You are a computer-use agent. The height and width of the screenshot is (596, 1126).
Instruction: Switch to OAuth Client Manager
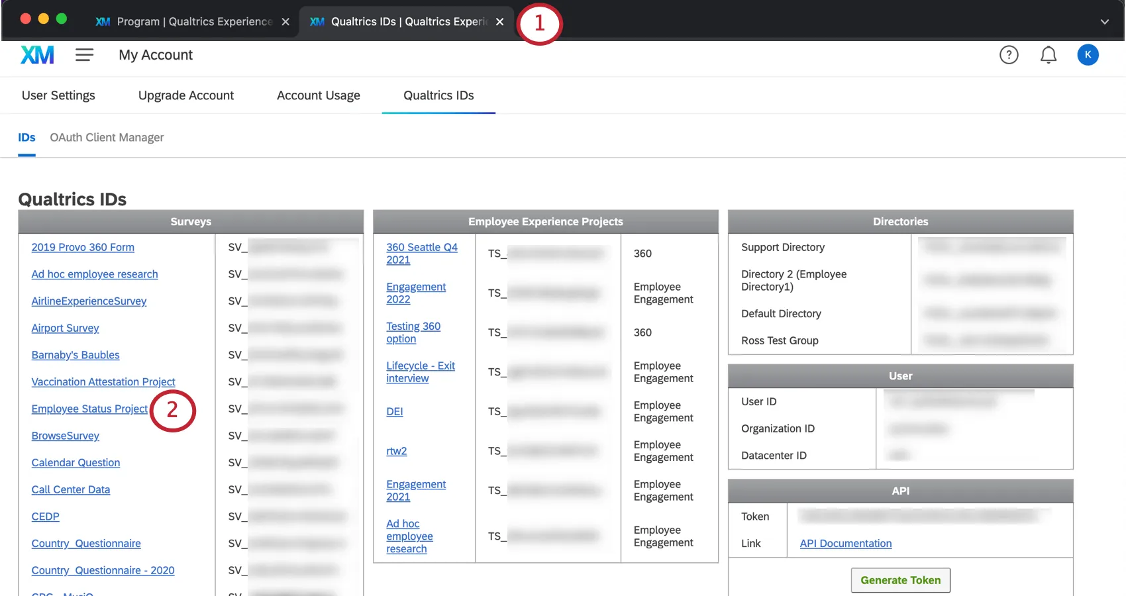click(x=106, y=137)
